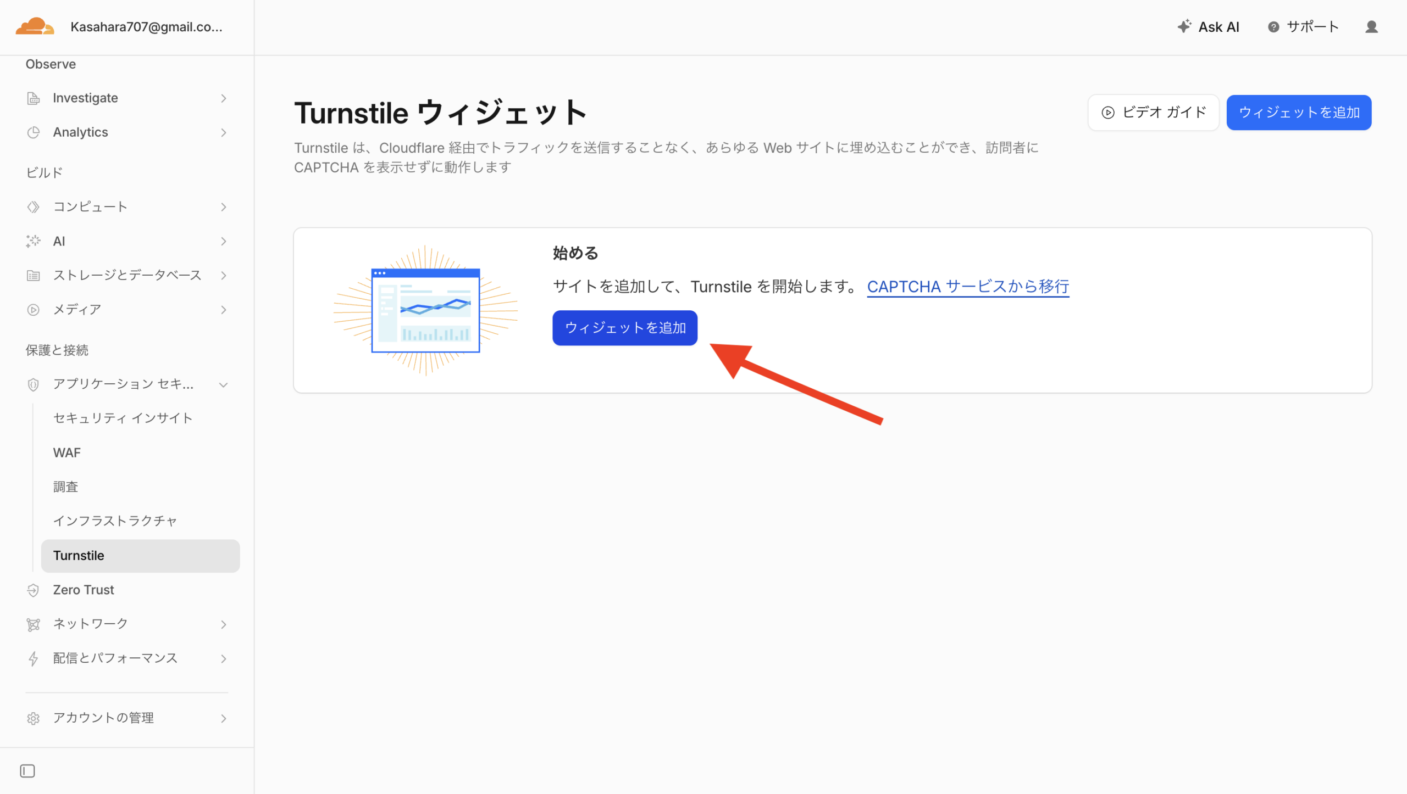The width and height of the screenshot is (1407, 794).
Task: Click the Investigate sidebar icon
Action: [34, 98]
